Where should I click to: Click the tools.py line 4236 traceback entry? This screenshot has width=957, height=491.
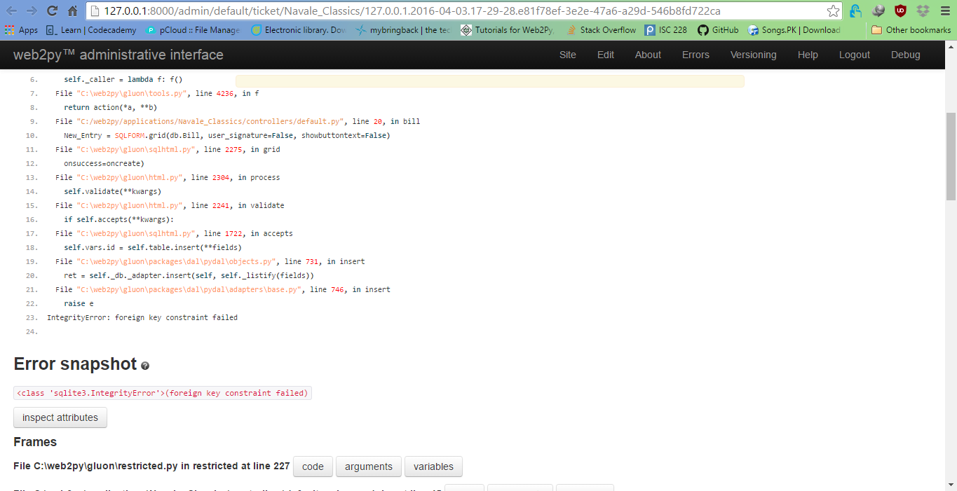tap(157, 93)
